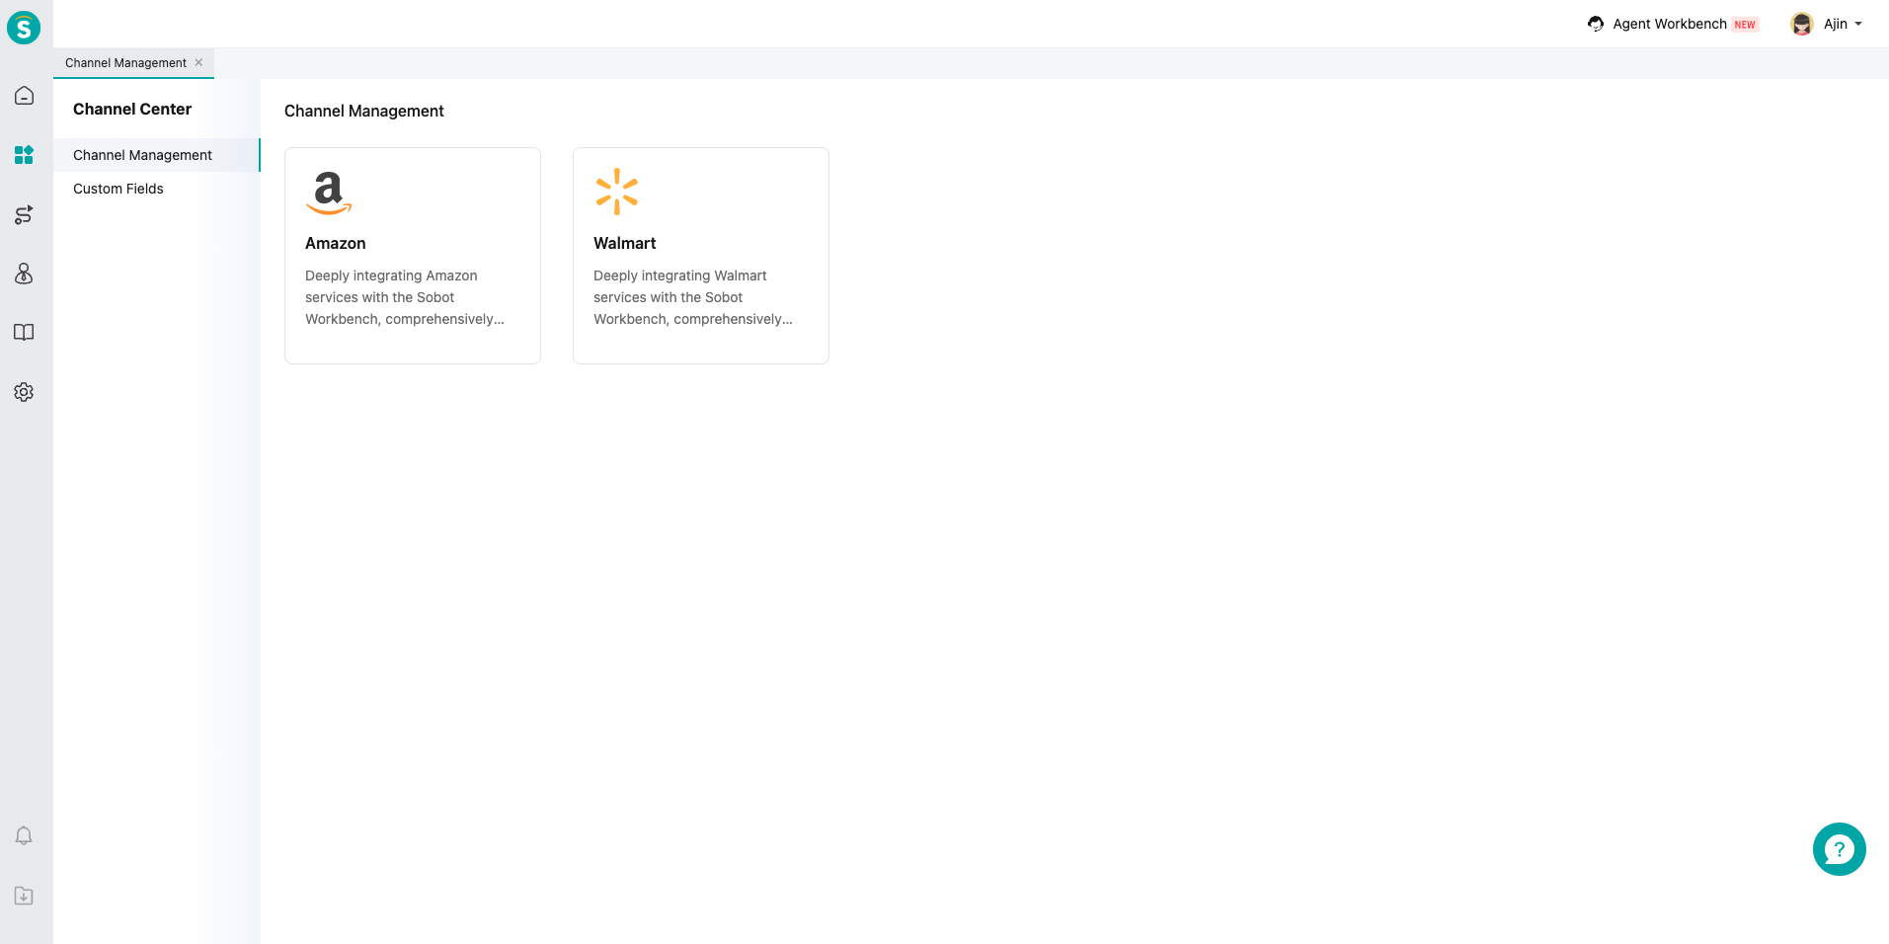The height and width of the screenshot is (944, 1889).
Task: Click the Sobot logo icon
Action: [24, 28]
